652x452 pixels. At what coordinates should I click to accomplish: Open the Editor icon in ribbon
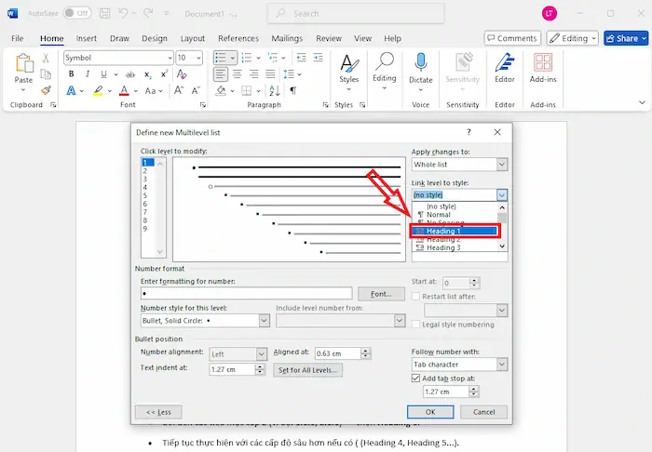505,67
